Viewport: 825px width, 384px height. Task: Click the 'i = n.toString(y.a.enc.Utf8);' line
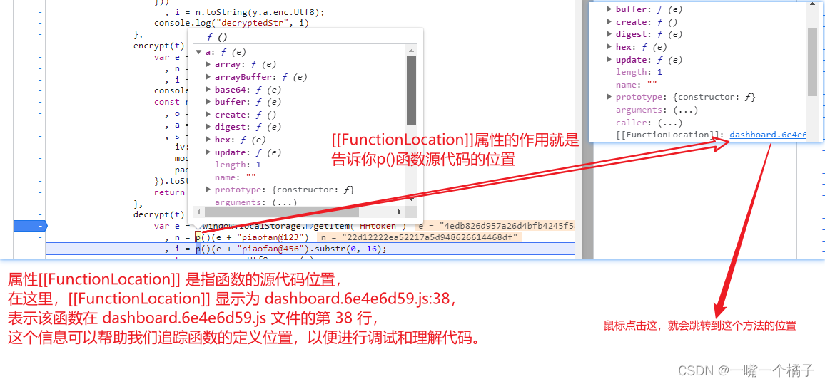pyautogui.click(x=244, y=11)
